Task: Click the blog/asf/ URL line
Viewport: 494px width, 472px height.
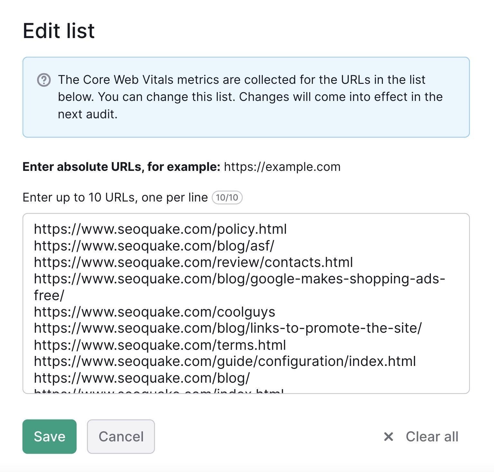Action: [x=154, y=246]
